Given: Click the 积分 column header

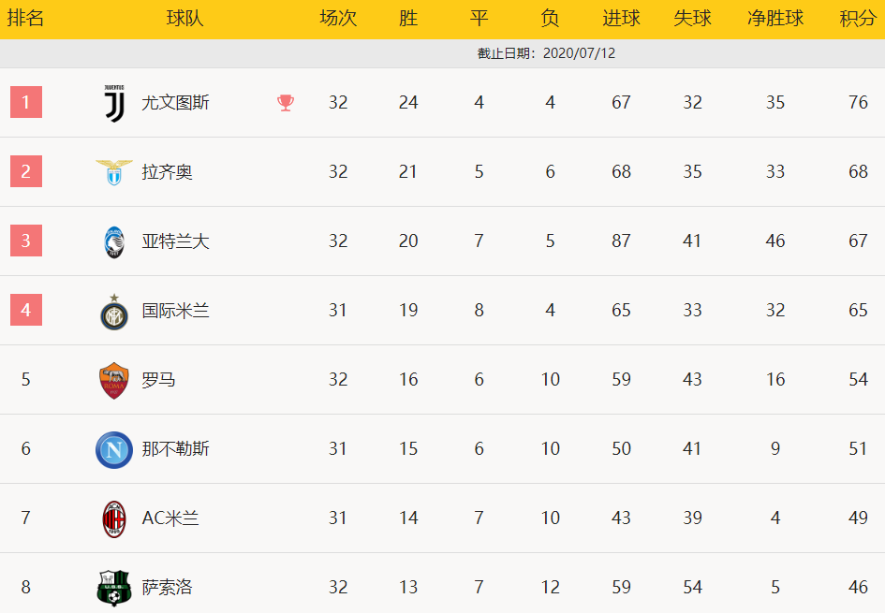Looking at the screenshot, I should tap(858, 19).
